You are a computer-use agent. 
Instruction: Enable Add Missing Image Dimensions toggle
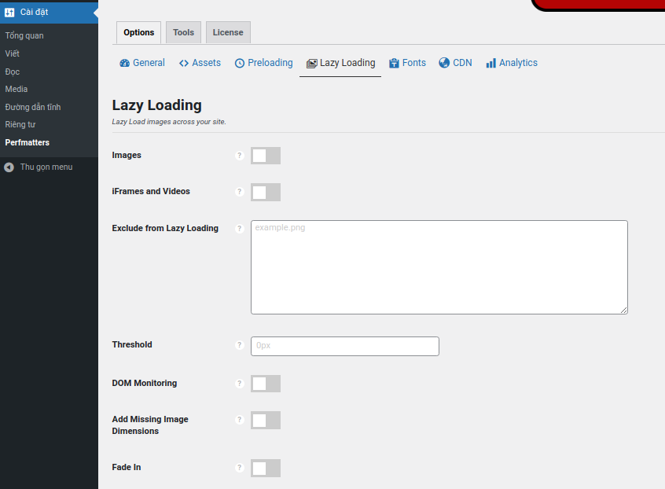click(266, 421)
